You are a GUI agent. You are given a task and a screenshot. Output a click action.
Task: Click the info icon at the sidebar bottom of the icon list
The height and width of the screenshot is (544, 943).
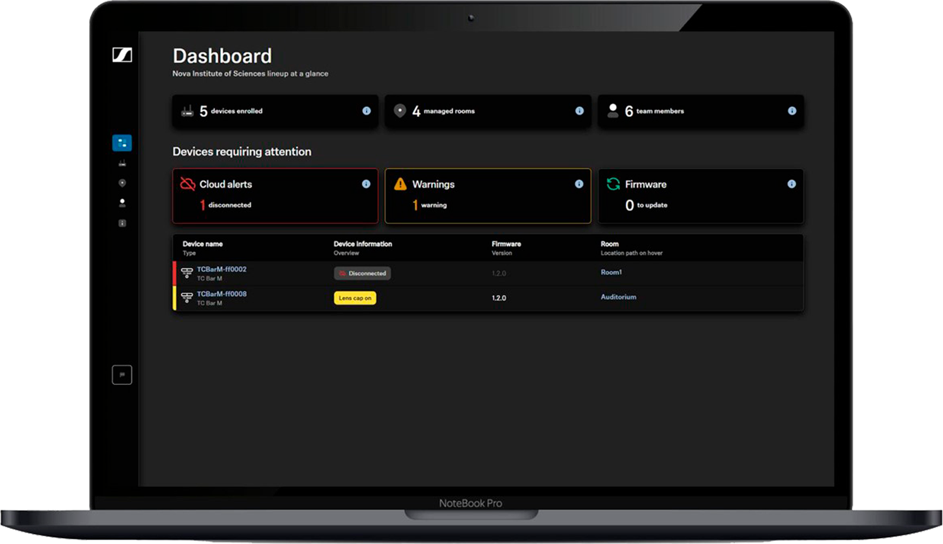click(122, 223)
